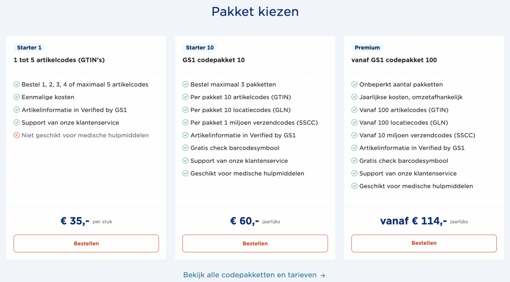Click the checkmark beside 'Support van onze klantenservice' in Premium

coord(354,173)
